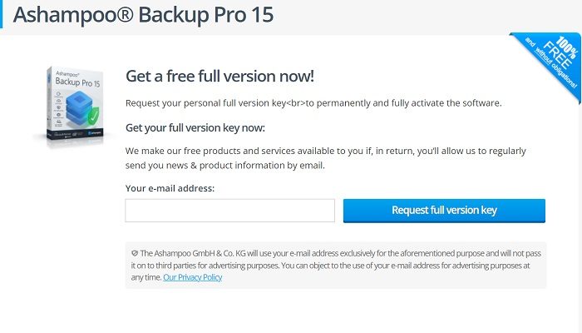
Task: Click the blue accent bar beside page title
Action: [1, 14]
